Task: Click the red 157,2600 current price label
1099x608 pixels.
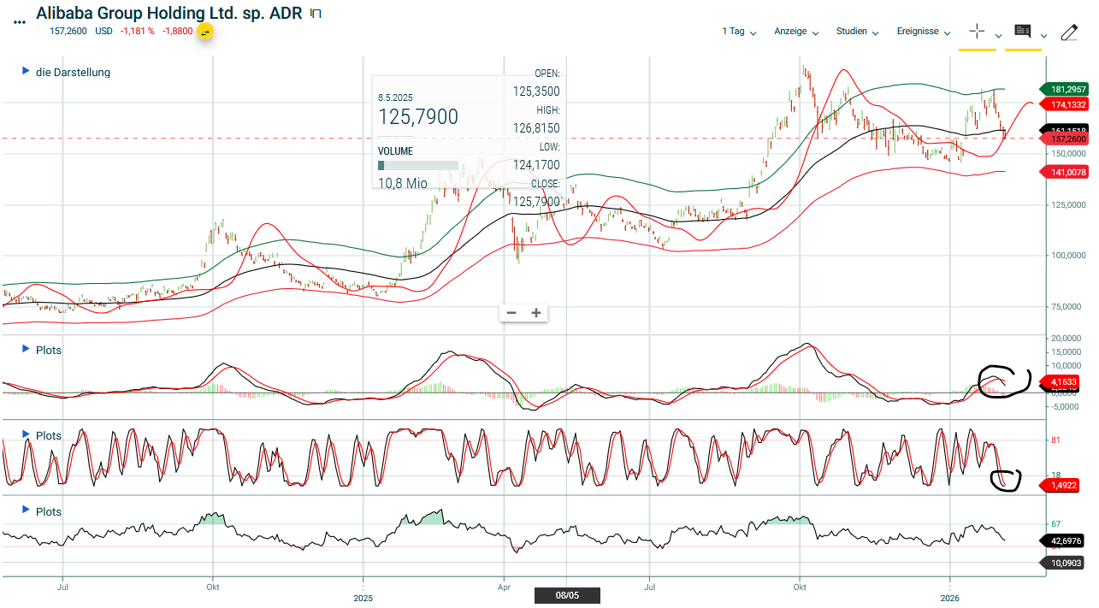Action: click(1065, 139)
